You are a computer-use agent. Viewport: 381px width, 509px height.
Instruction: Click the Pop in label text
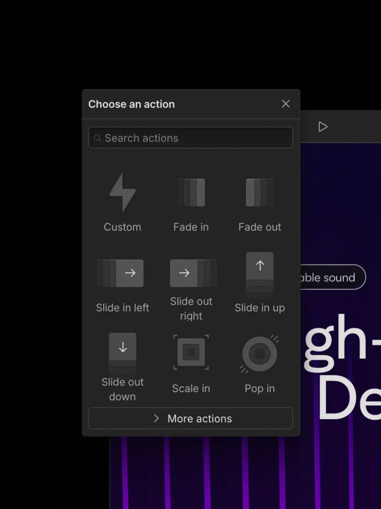pyautogui.click(x=260, y=388)
